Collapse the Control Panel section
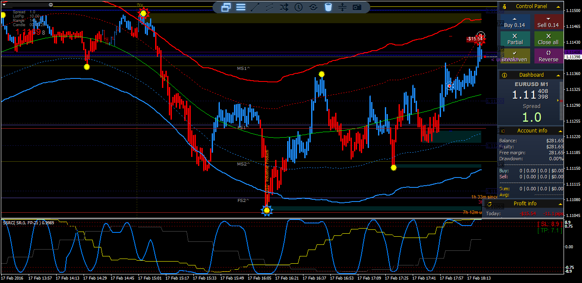 pos(558,6)
